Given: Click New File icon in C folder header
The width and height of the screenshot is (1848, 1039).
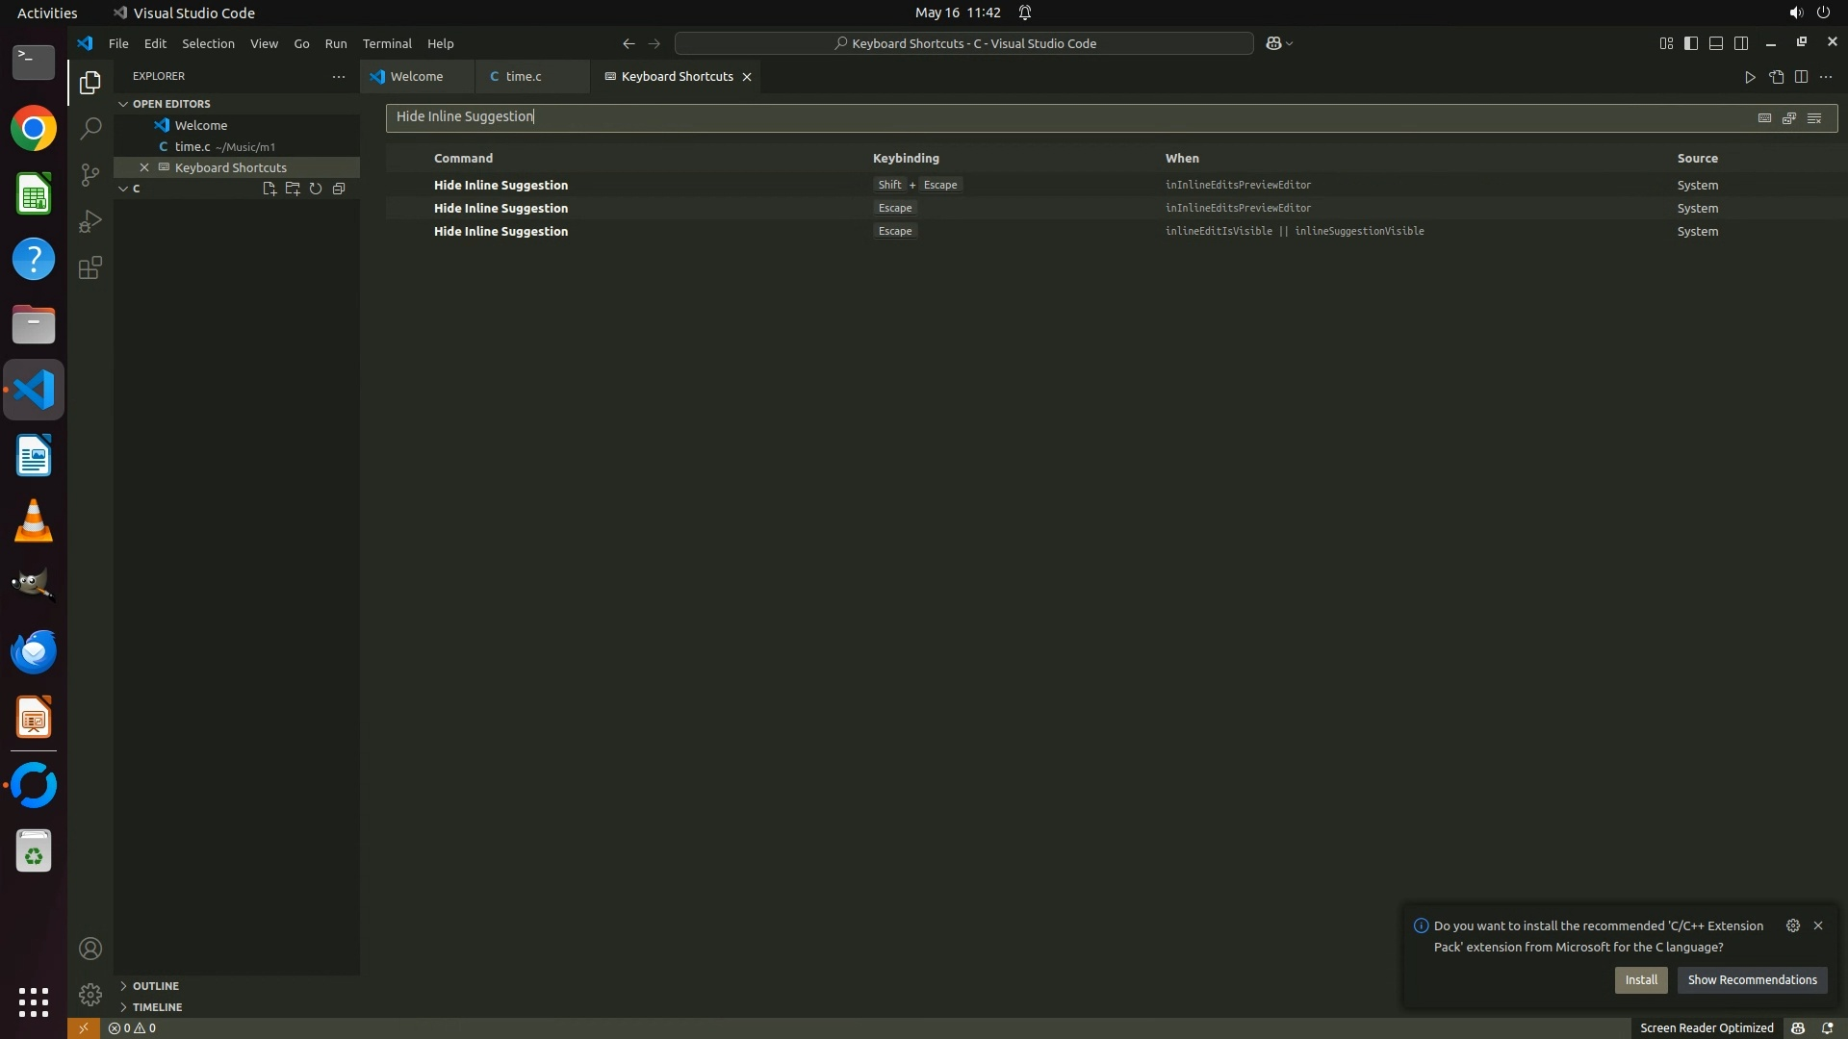Looking at the screenshot, I should pyautogui.click(x=269, y=189).
